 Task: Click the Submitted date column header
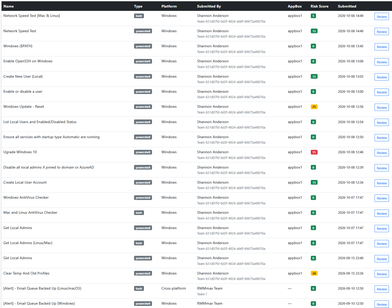(x=347, y=6)
